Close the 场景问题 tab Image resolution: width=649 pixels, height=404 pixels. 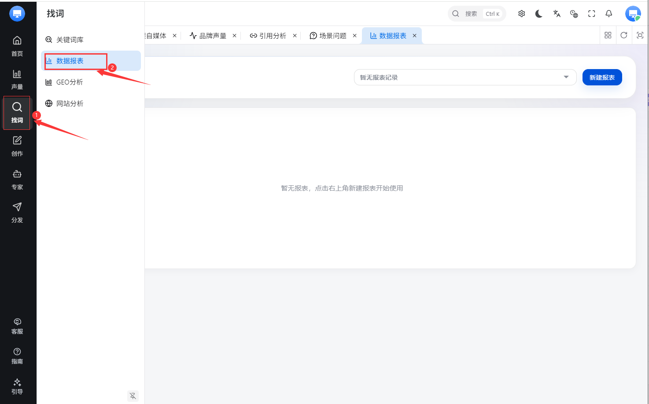coord(354,36)
